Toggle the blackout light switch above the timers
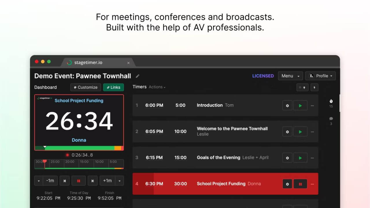Image resolution: width=370 pixels, height=208 pixels. tap(302, 87)
